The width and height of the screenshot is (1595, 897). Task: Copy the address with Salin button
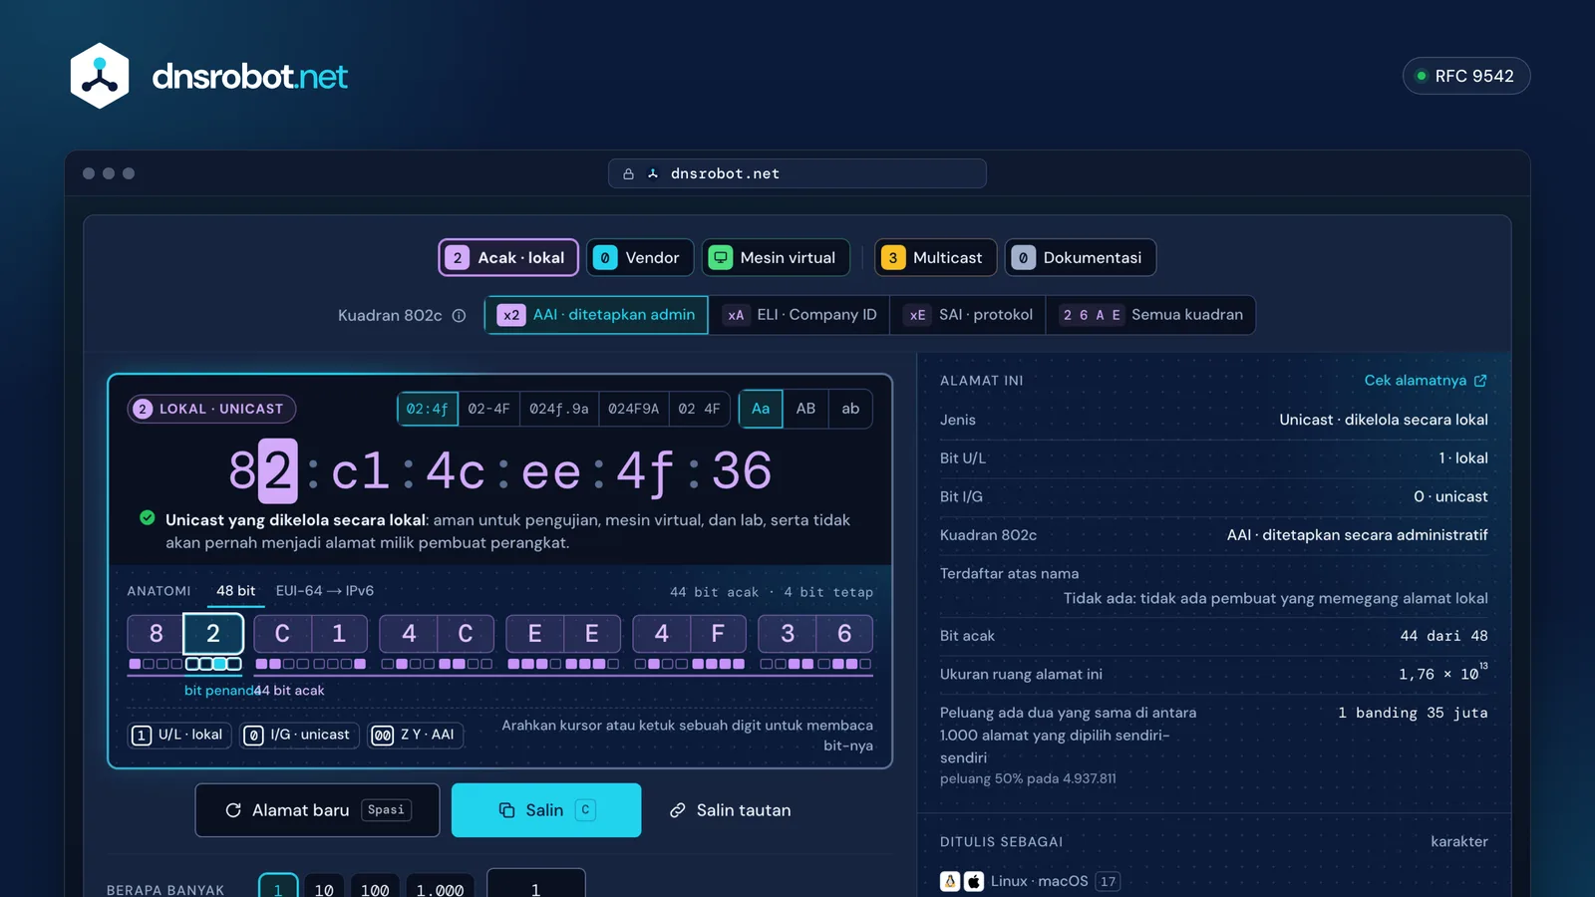[x=546, y=810]
